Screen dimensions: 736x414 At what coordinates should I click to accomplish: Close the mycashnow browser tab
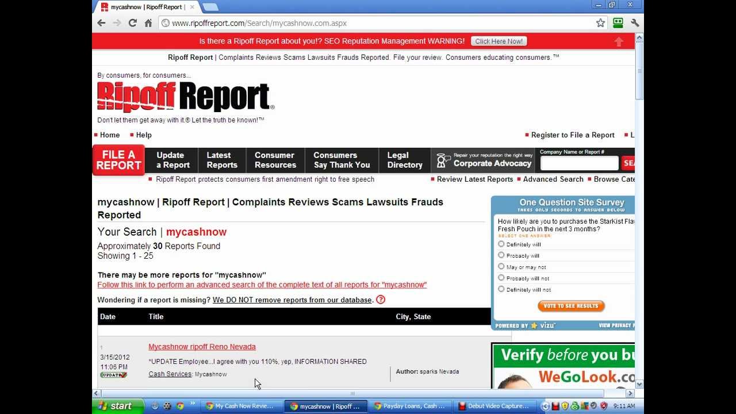pyautogui.click(x=193, y=7)
